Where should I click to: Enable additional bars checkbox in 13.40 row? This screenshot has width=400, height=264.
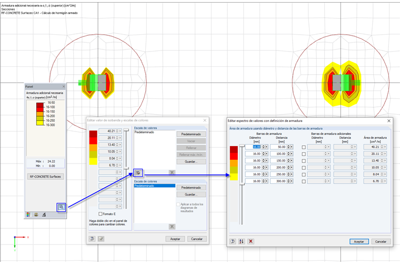tap(304, 161)
